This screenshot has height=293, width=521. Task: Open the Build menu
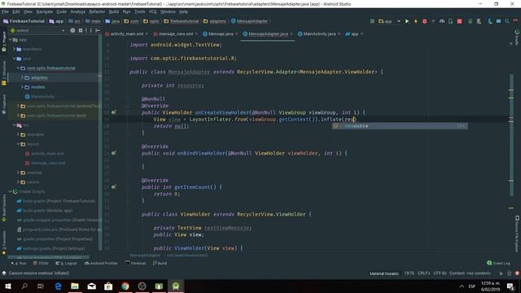(x=114, y=11)
